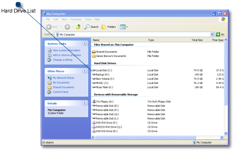The width and height of the screenshot is (236, 153).
Task: Sort by the Total Size column header
Action: tap(193, 40)
